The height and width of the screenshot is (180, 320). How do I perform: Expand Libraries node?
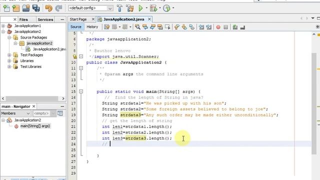(x=9, y=61)
